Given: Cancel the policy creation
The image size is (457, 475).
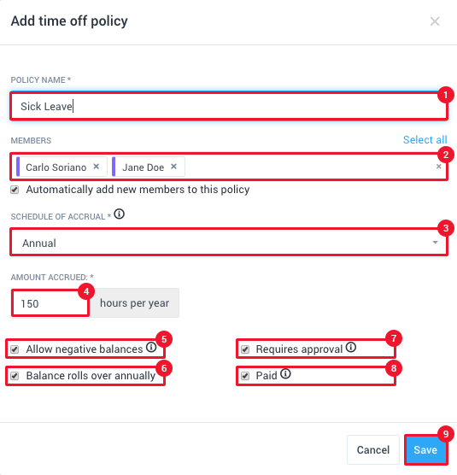Looking at the screenshot, I should point(373,450).
